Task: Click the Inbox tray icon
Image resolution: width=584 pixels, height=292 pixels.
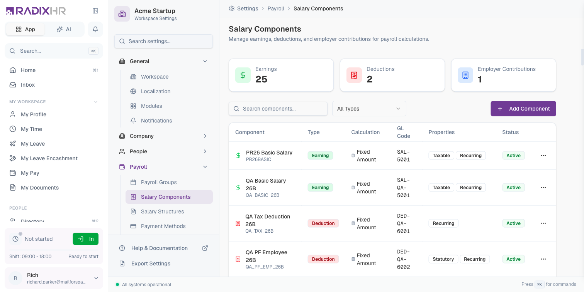Action: (x=13, y=85)
